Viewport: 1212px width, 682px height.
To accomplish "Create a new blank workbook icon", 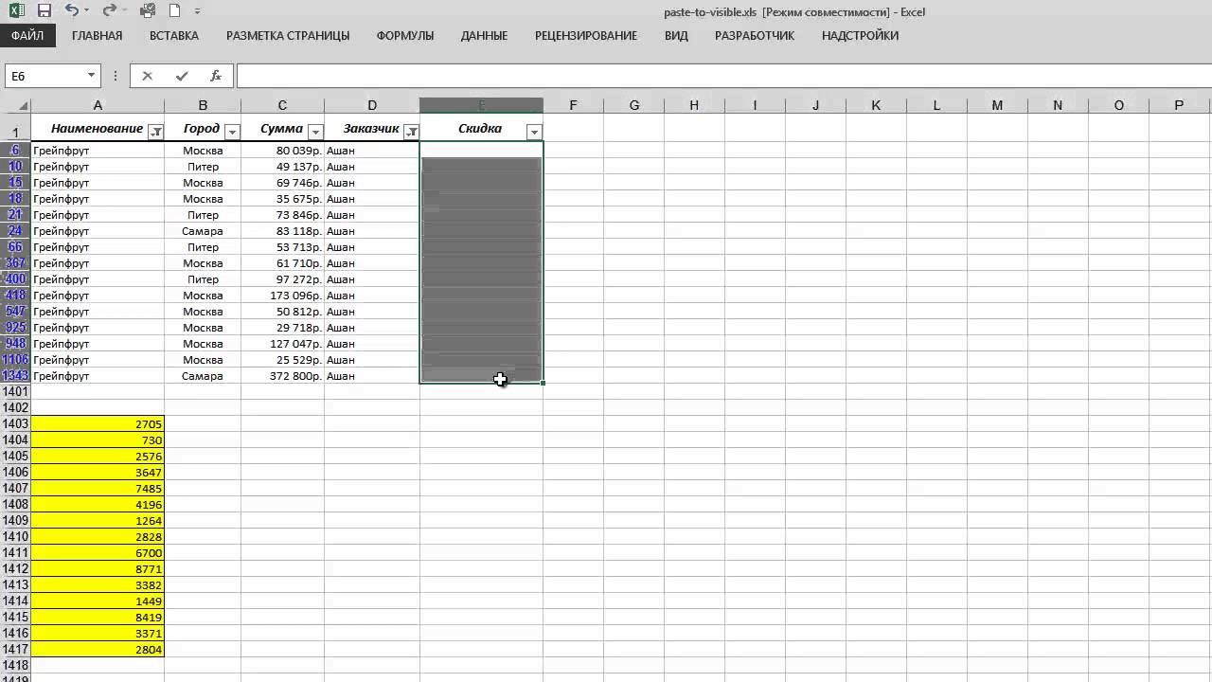I will pos(174,11).
